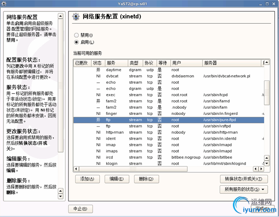Select the 启用 (Enable) radio button
This screenshot has height=217, width=279.
[76, 42]
